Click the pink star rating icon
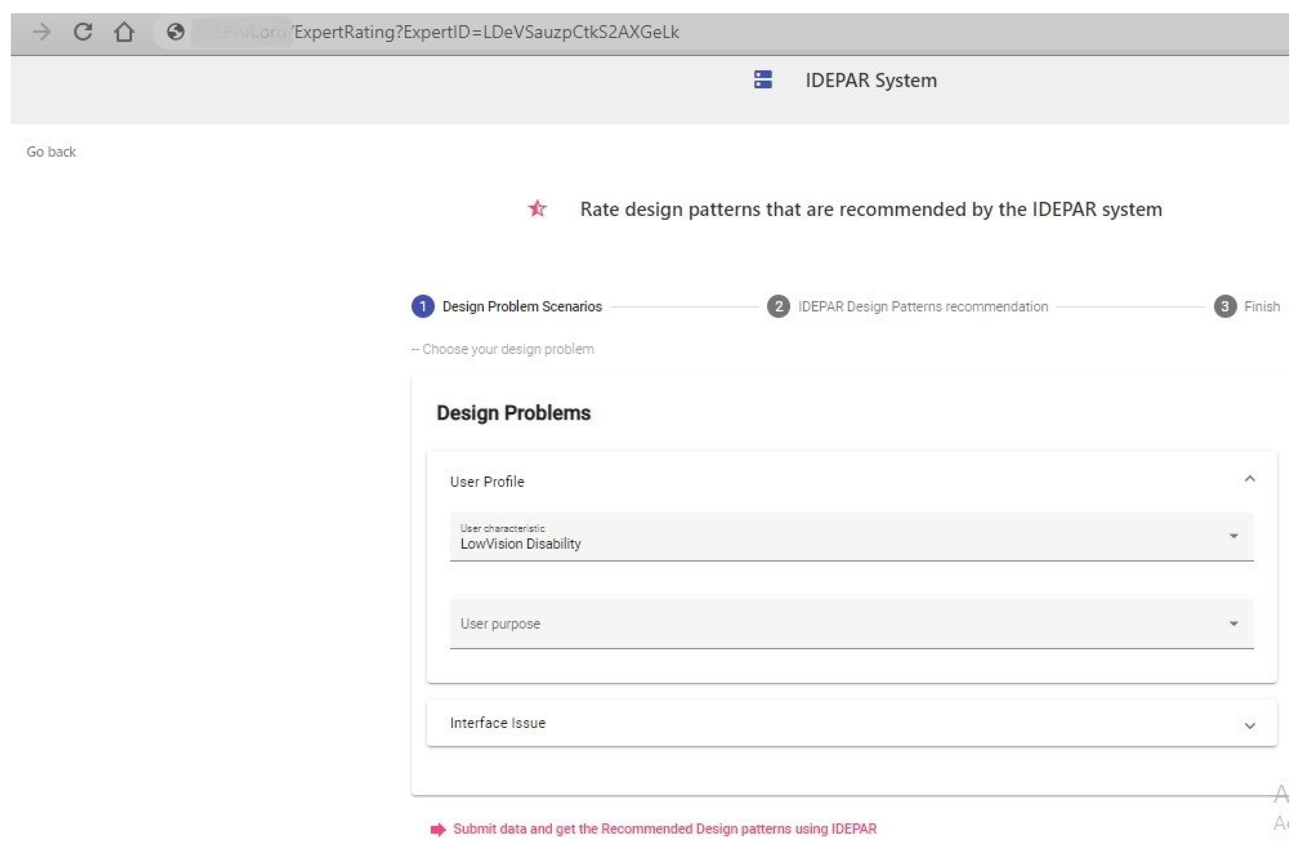 coord(537,209)
